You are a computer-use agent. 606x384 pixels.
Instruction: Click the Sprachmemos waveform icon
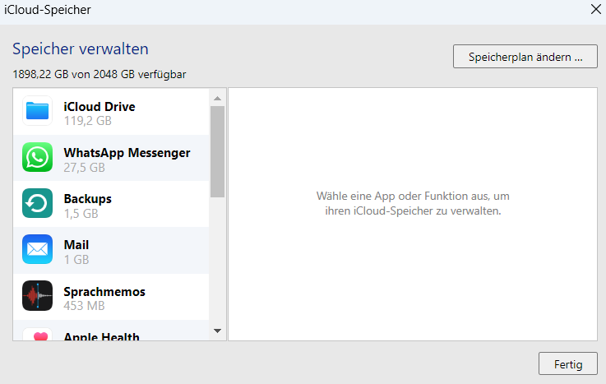pos(37,295)
